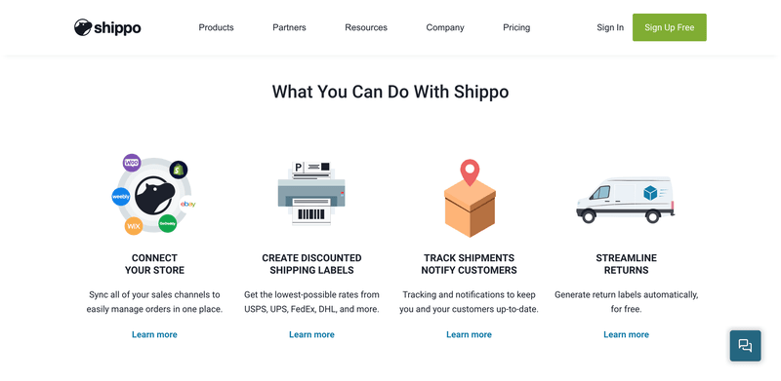This screenshot has height=381, width=781.
Task: Click the label printer illustration
Action: click(311, 193)
